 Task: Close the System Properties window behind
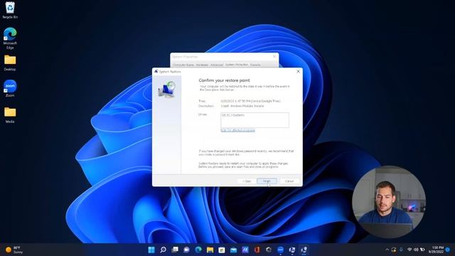pos(274,57)
